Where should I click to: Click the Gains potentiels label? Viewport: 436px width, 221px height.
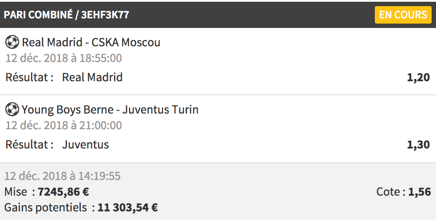click(45, 207)
